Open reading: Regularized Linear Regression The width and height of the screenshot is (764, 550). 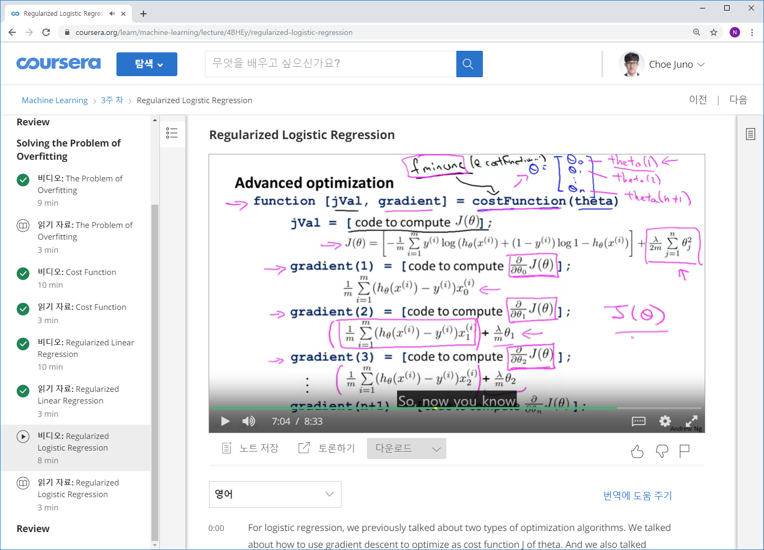point(76,401)
